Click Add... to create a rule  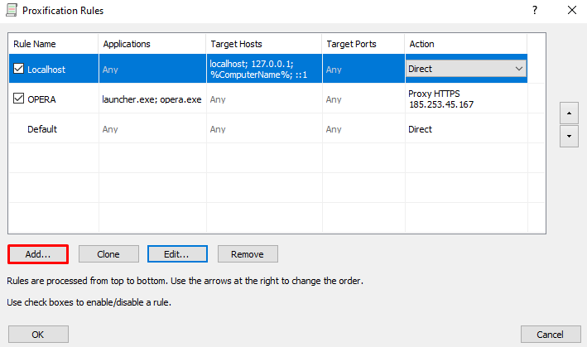38,254
